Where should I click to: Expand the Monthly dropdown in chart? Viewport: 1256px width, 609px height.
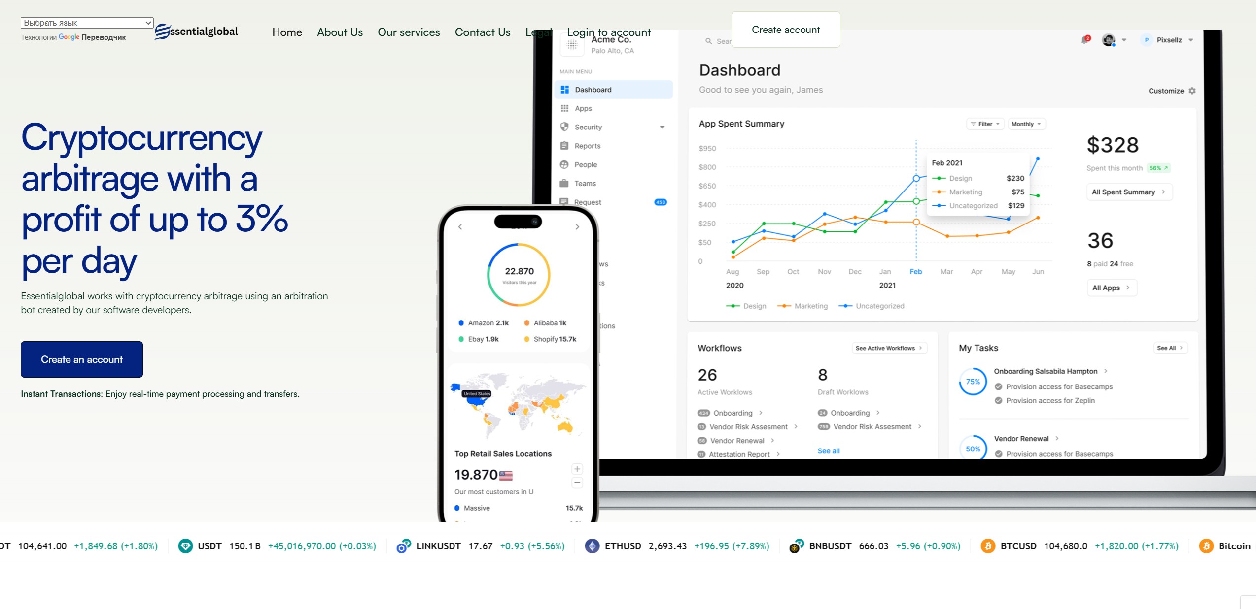coord(1026,124)
